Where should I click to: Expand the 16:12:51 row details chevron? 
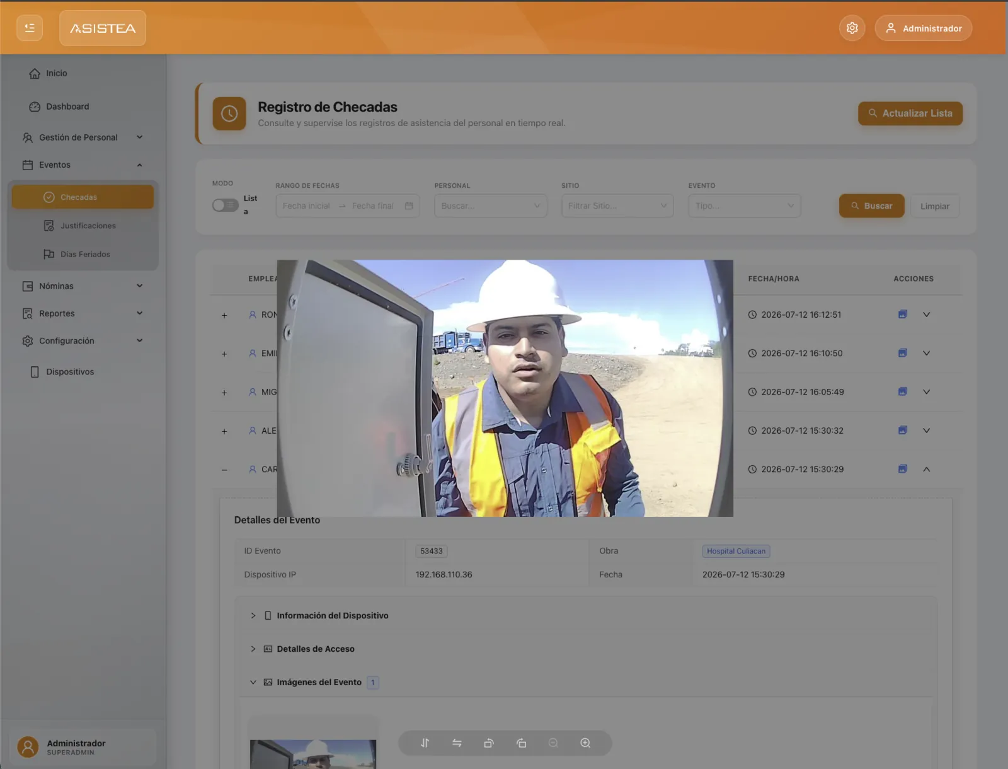pos(926,314)
